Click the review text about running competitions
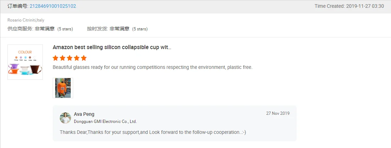Viewport: 391px width, 148px height. 152,67
